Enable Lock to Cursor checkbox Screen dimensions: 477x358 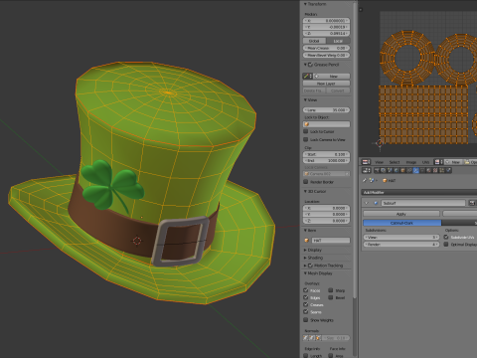306,131
